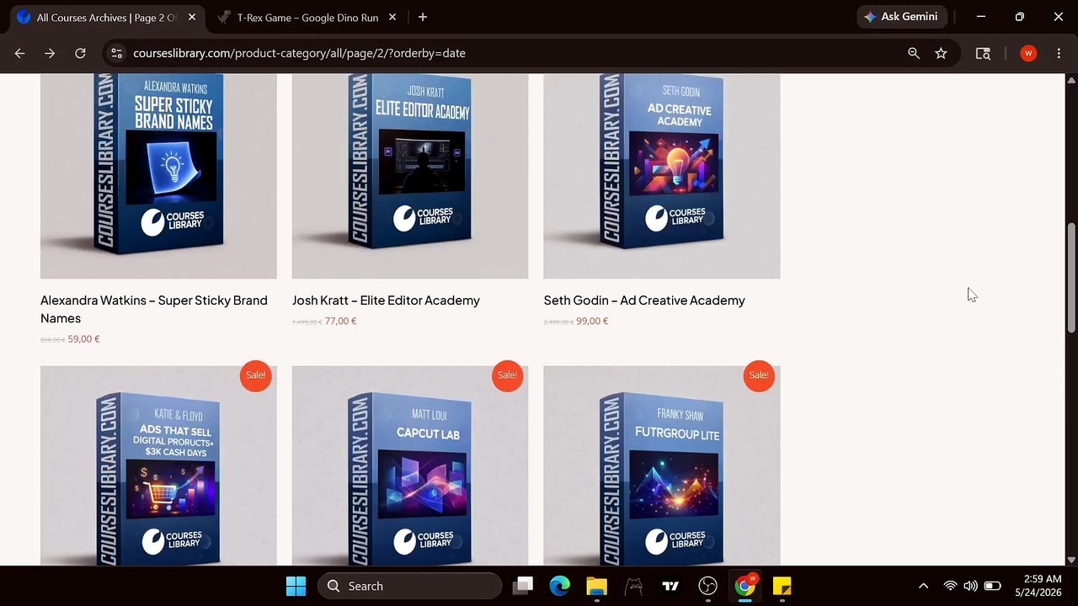The image size is (1078, 606).
Task: Click the 77,00 € price
Action: coord(340,321)
